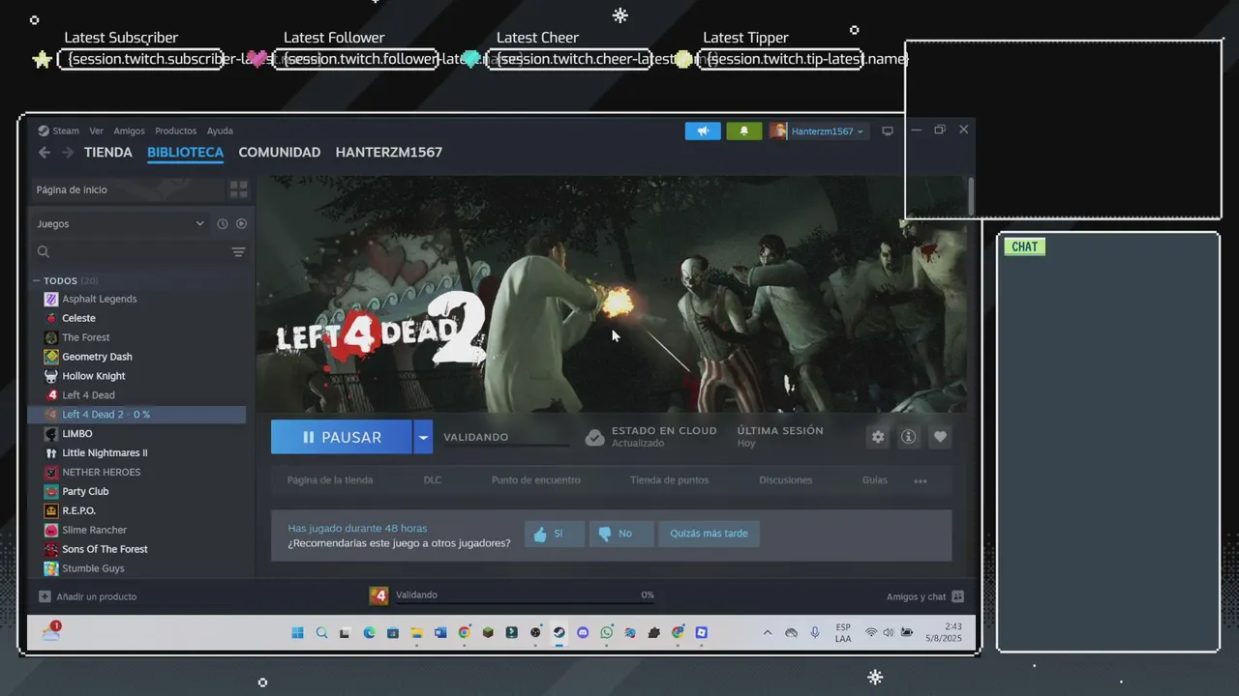Screen dimensions: 1239x696
Task: Open the green notifications bell
Action: [744, 130]
